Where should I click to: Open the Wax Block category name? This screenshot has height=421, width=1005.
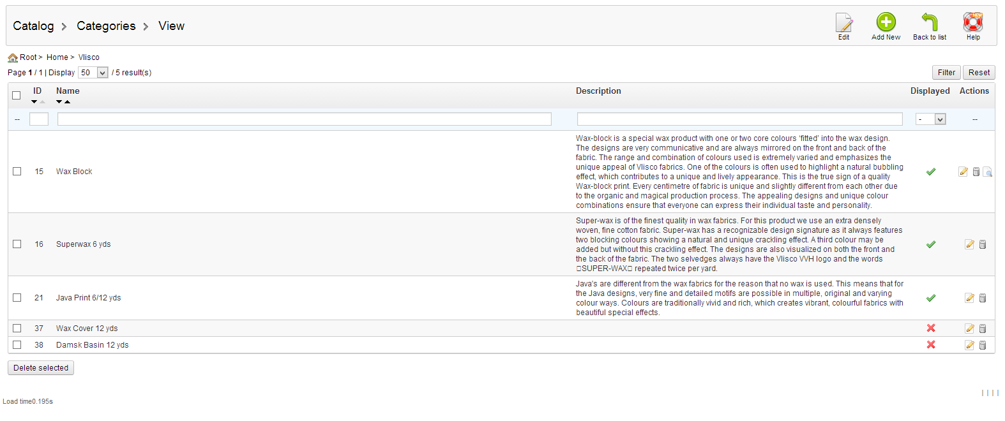coord(74,172)
